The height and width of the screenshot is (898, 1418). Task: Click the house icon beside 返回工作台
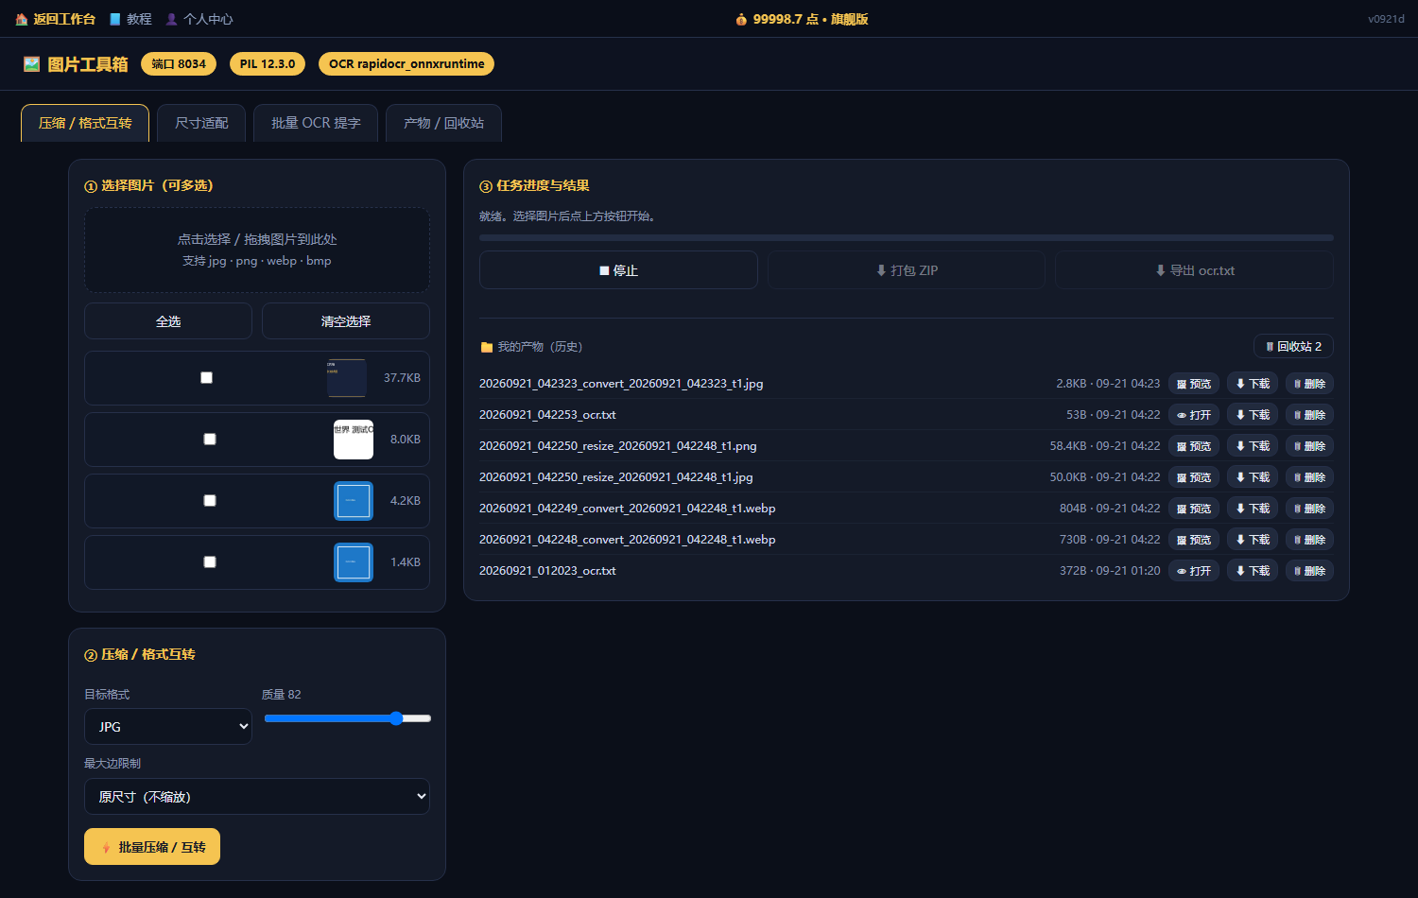point(22,19)
